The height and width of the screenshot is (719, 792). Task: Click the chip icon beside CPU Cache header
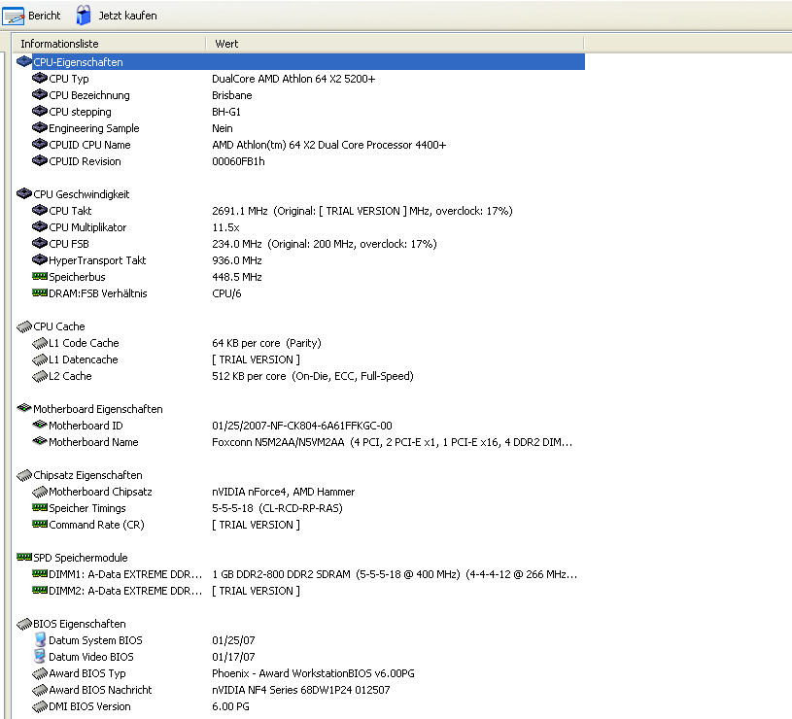coord(24,326)
